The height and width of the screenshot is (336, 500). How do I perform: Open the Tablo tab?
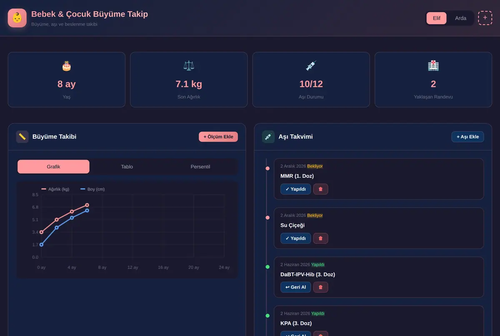[x=127, y=167]
